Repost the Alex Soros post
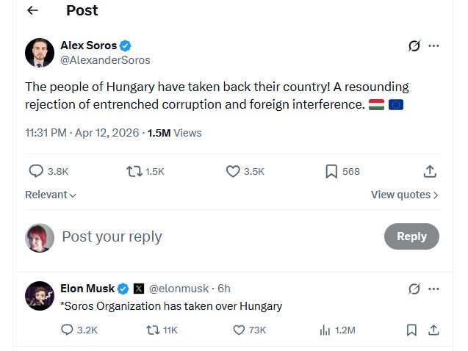Viewport: 468px width, 351px height. click(134, 171)
